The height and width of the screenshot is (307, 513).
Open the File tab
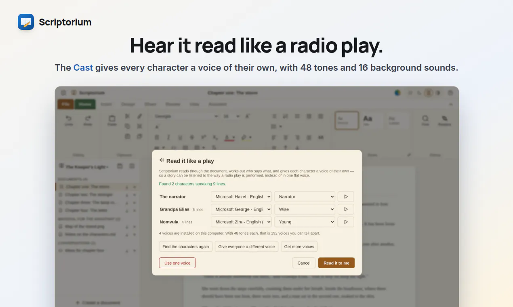tap(65, 104)
